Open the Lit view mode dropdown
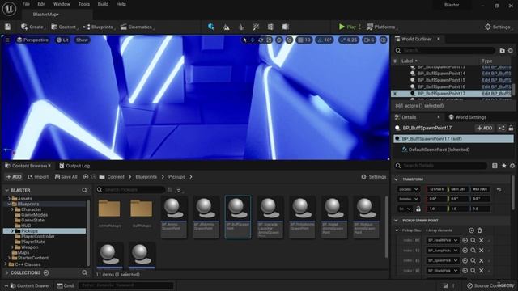 [x=62, y=40]
